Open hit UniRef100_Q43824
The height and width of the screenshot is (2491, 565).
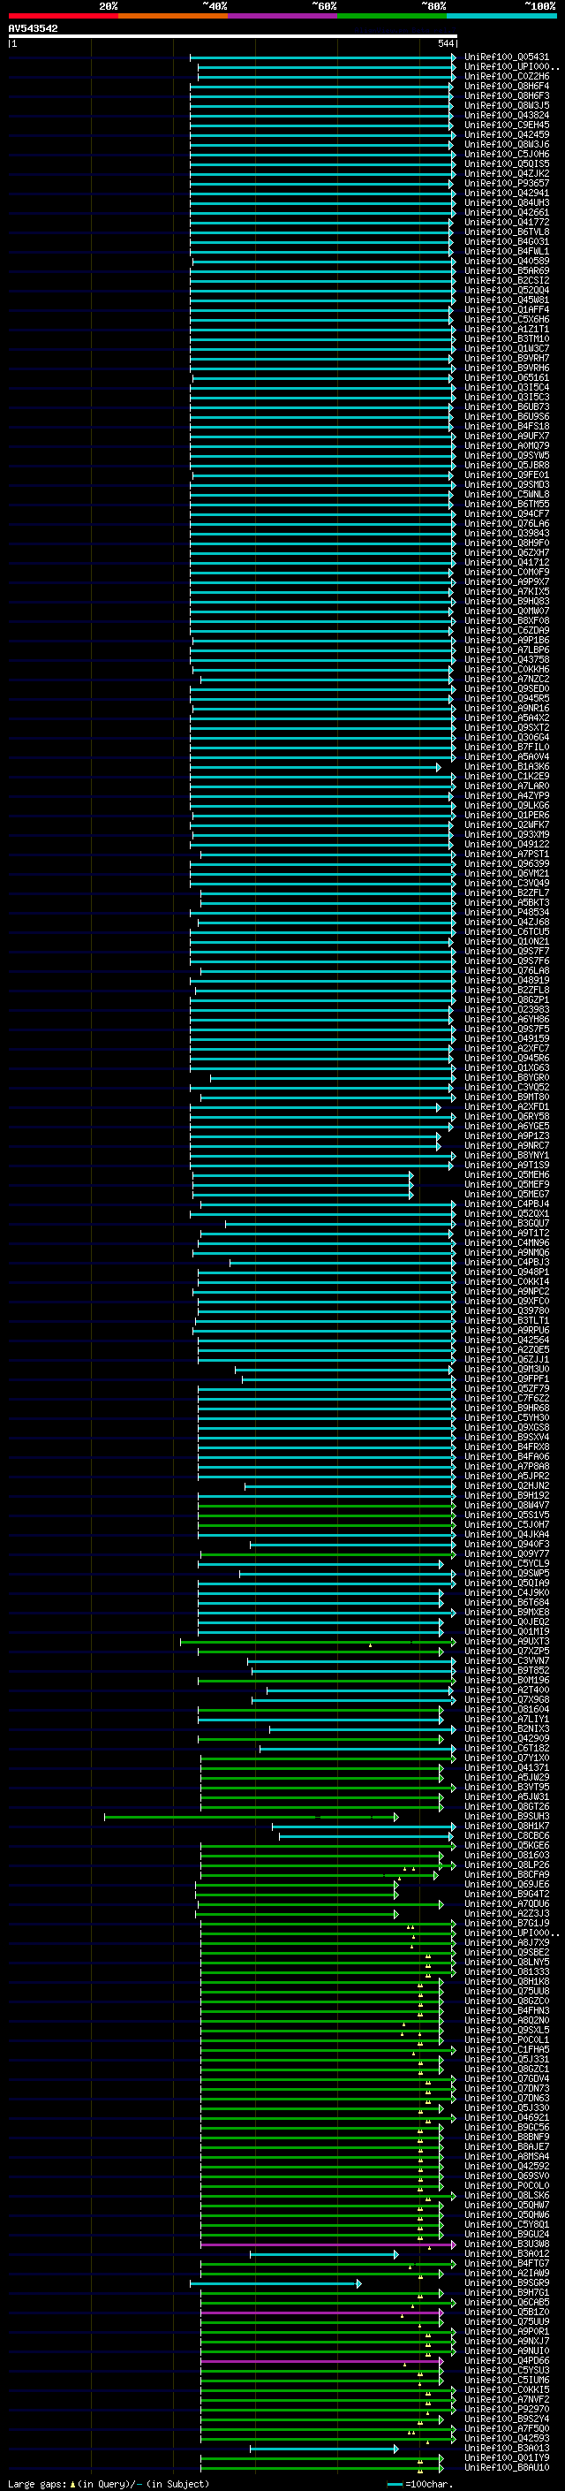(506, 115)
